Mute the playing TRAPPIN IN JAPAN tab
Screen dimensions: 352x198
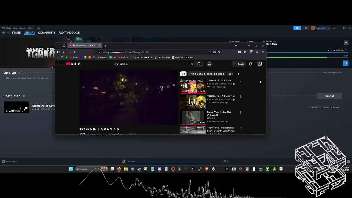[74, 46]
